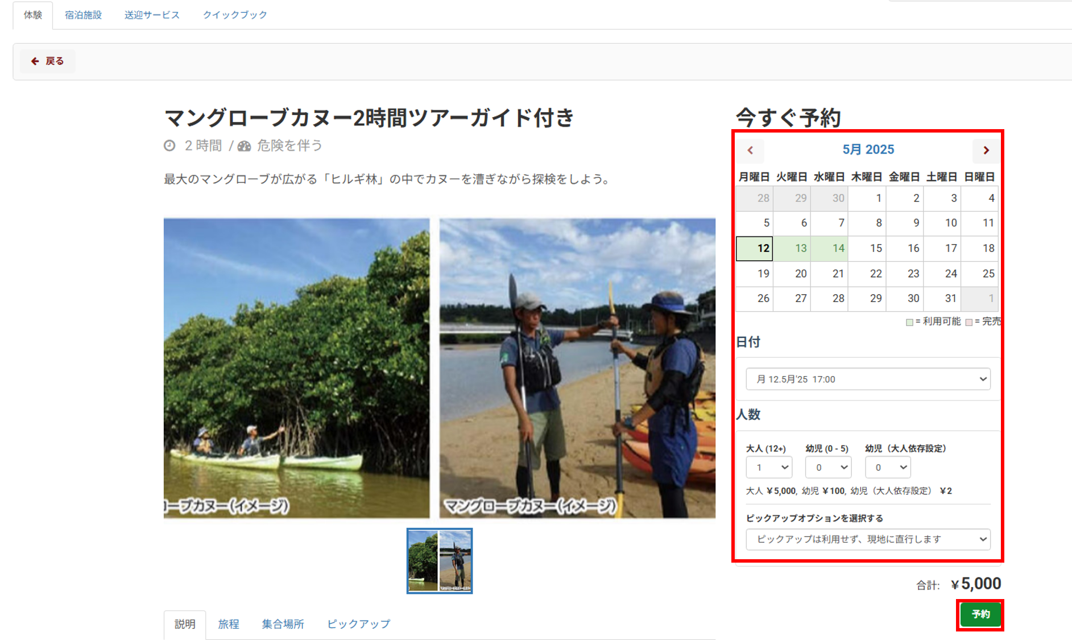Viewport: 1072px width, 640px height.
Task: Select the 集合場所 tab
Action: tap(283, 624)
